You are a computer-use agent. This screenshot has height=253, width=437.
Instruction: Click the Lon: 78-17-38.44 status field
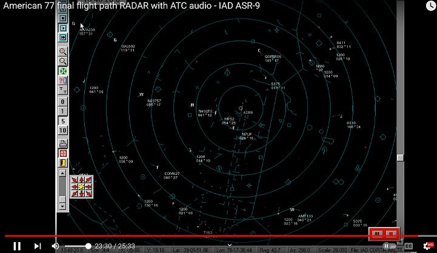tap(234, 250)
